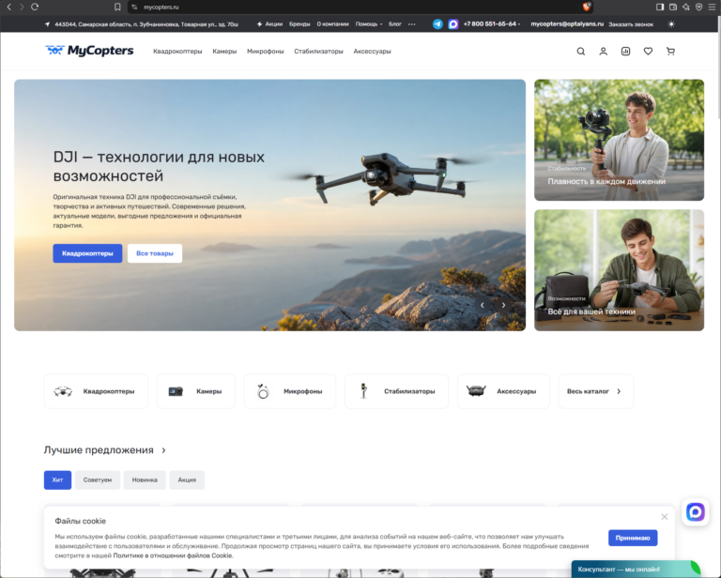Screen dimensions: 721x578
Task: Expand the Помощь dropdown menu
Action: (369, 23)
